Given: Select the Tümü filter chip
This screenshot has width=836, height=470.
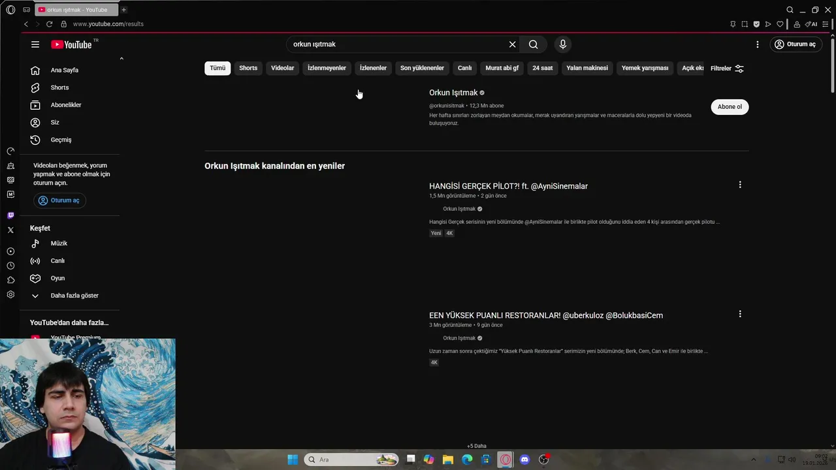Looking at the screenshot, I should (217, 68).
